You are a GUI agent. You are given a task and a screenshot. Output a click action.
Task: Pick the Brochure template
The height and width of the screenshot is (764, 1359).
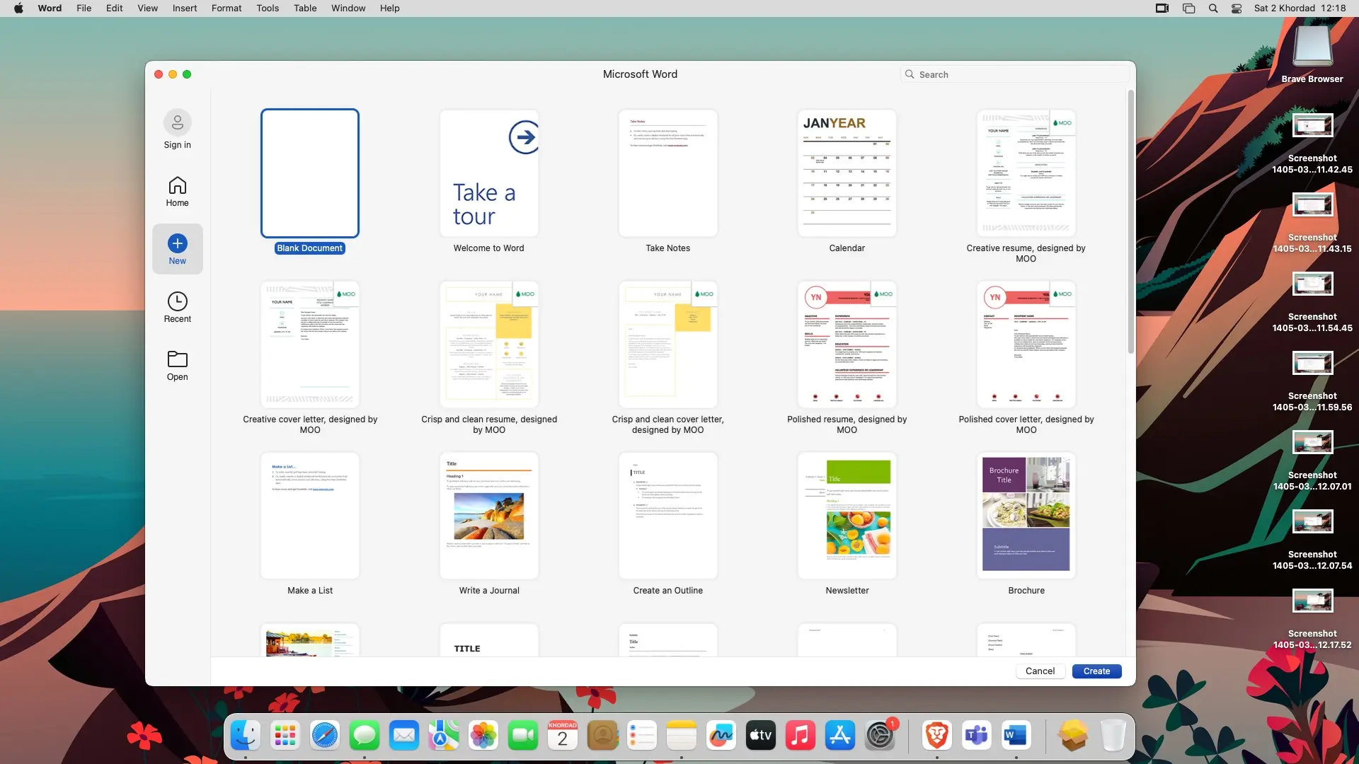[x=1026, y=516]
